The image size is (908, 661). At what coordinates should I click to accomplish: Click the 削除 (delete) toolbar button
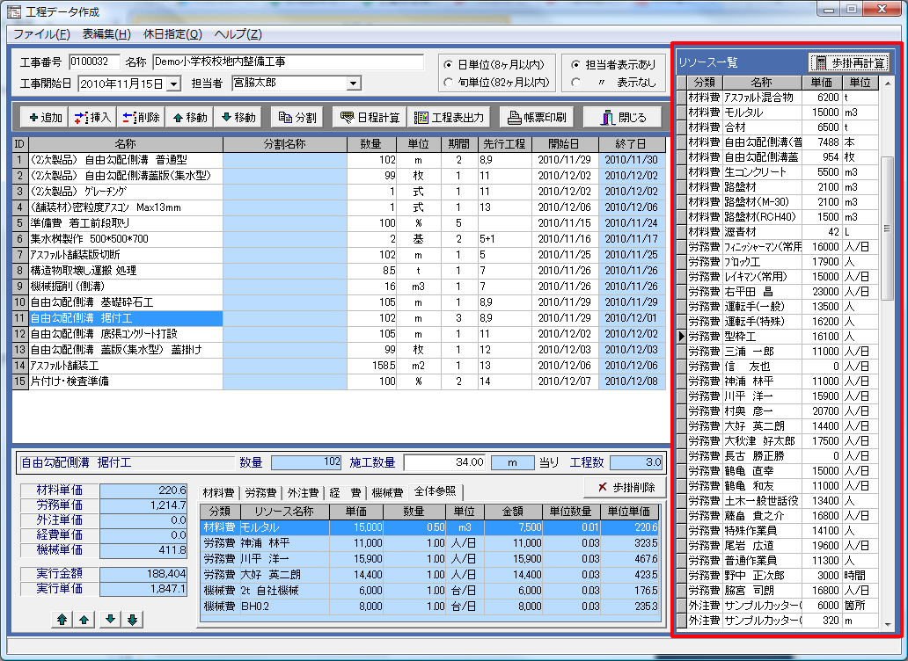coord(141,118)
